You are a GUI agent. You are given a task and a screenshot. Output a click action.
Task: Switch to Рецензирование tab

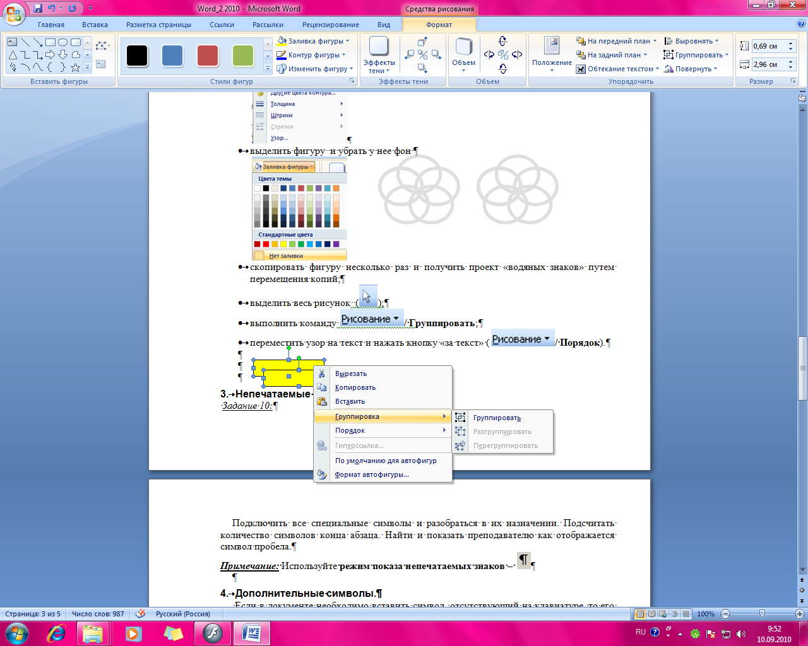[x=331, y=25]
